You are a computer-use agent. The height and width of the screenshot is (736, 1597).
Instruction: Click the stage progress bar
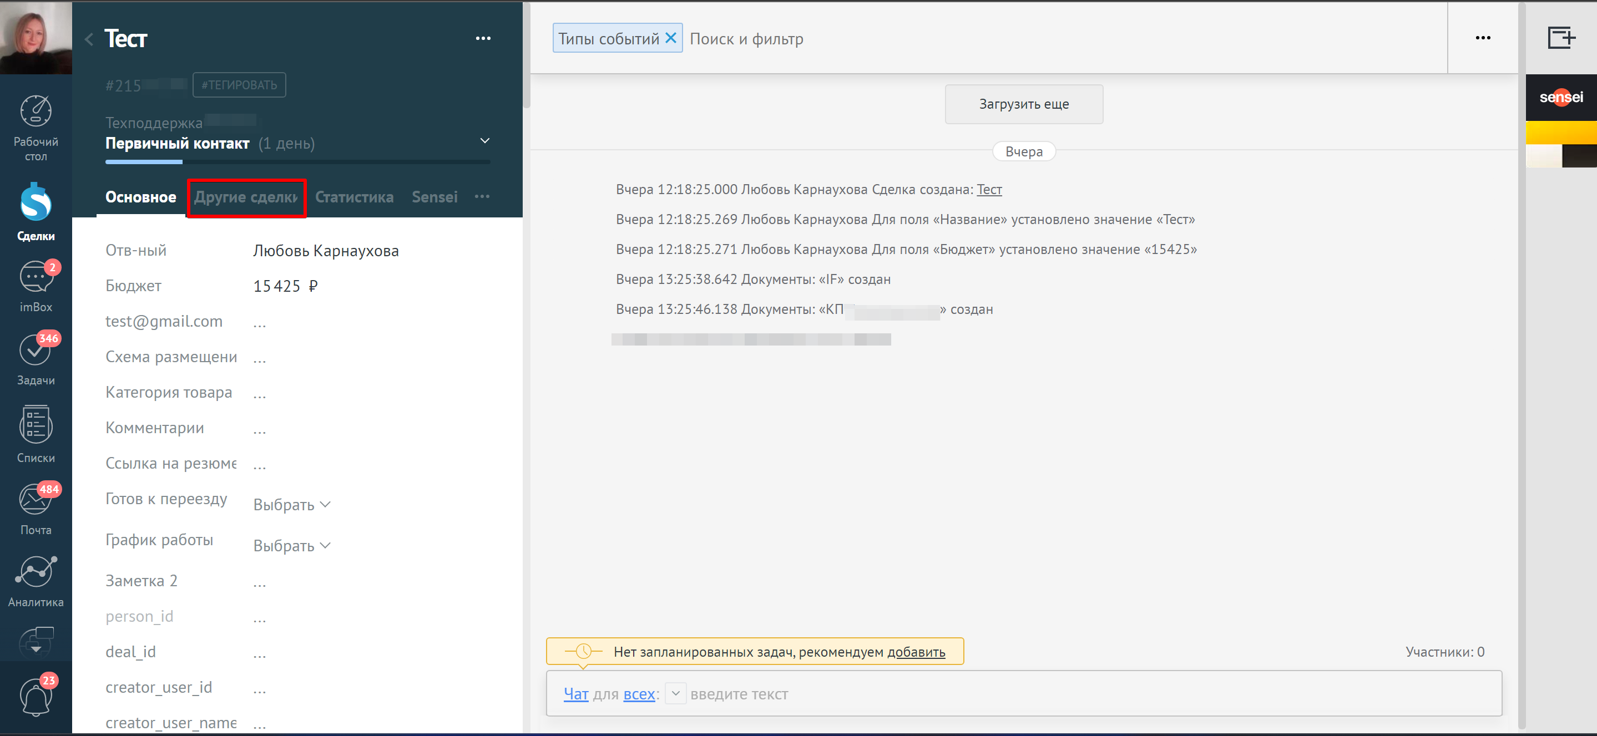point(297,162)
